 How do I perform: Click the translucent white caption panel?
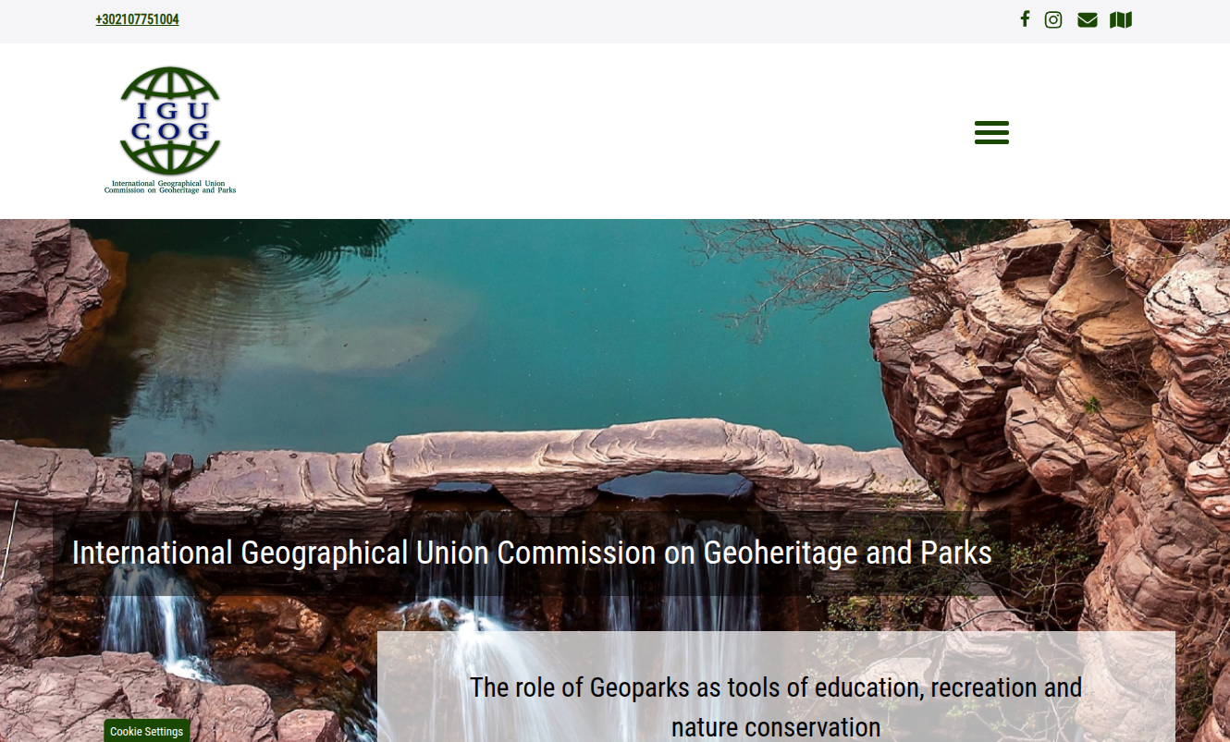point(776,687)
